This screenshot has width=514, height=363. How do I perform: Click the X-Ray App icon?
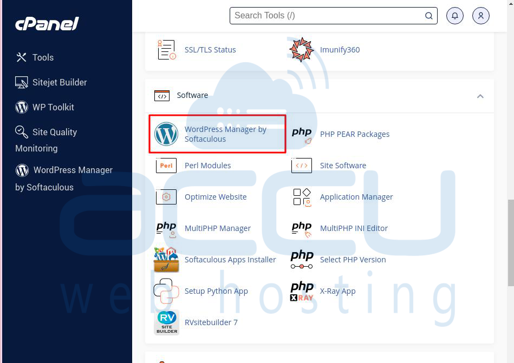click(302, 291)
